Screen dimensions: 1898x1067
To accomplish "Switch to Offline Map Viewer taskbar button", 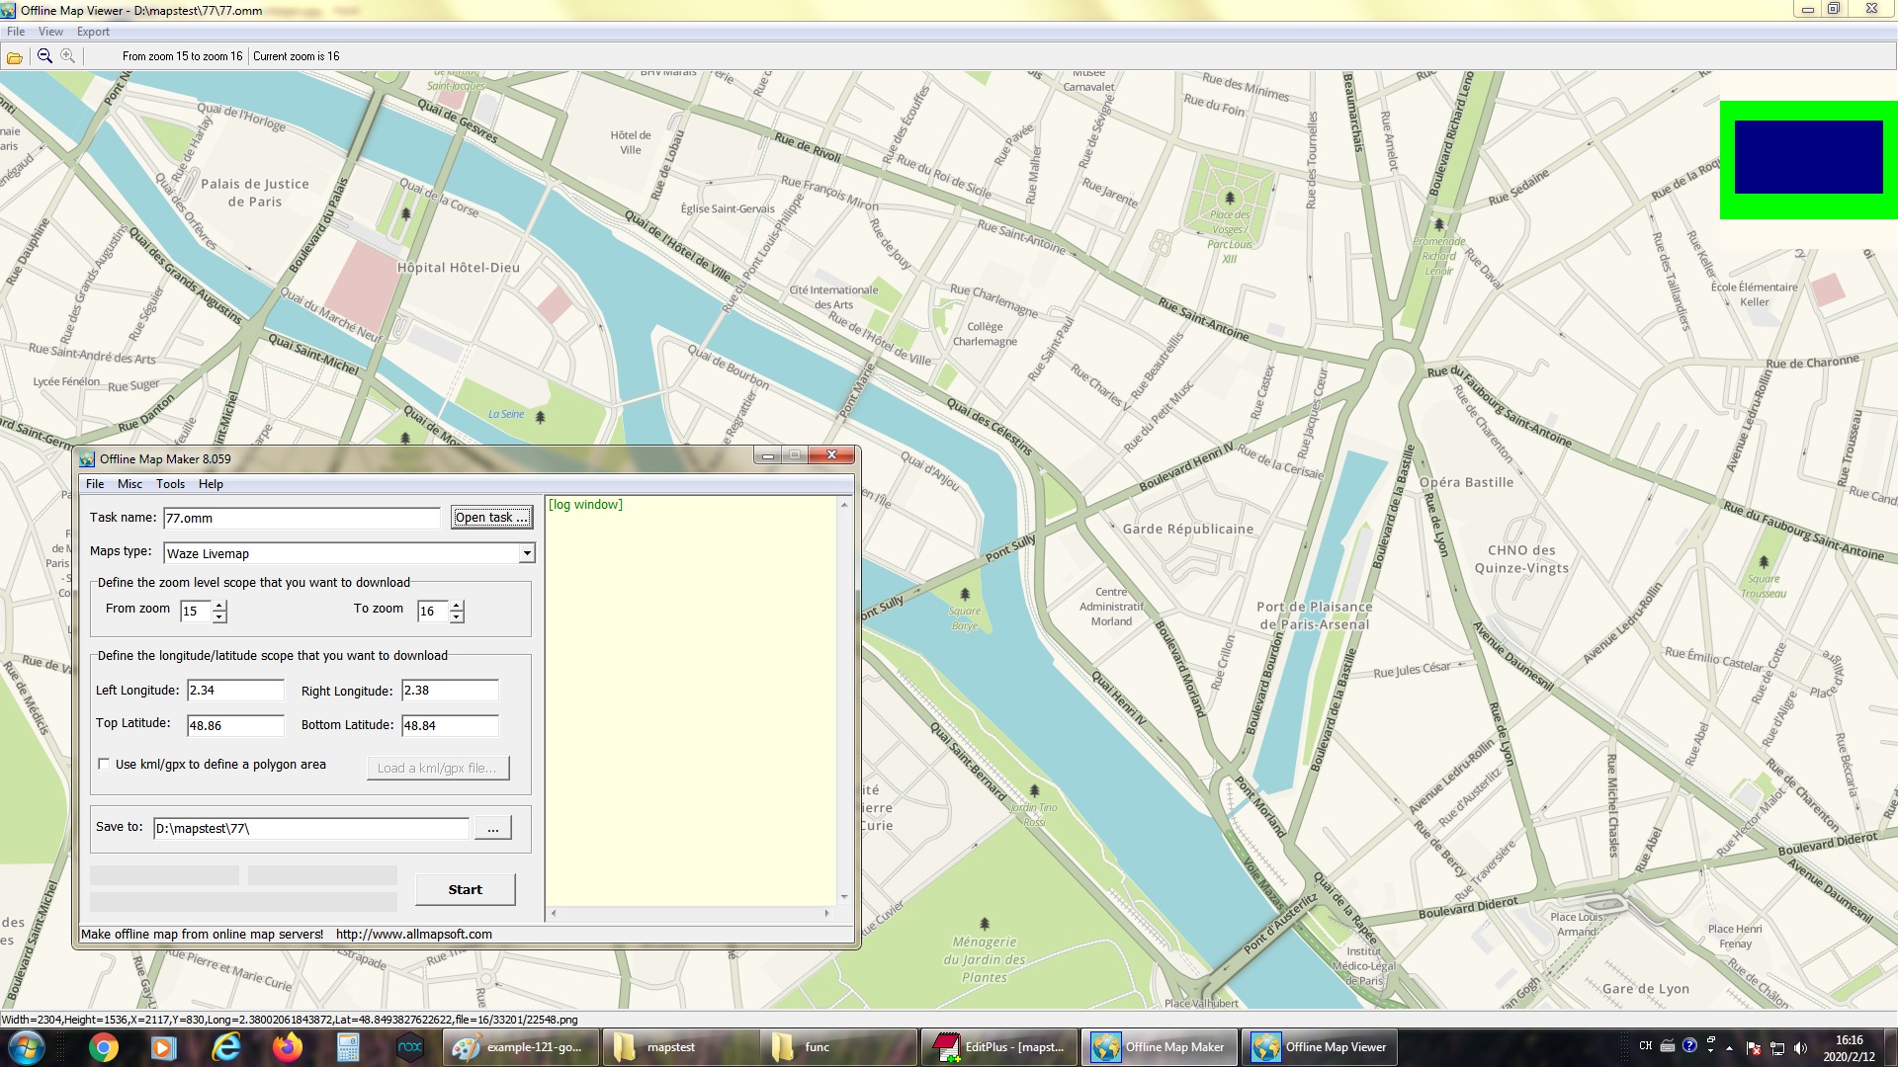I will [1320, 1047].
